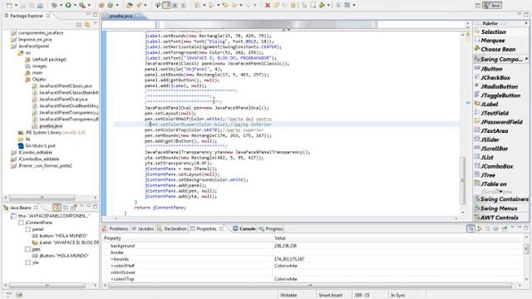Switch to the Declaration tab

pyautogui.click(x=172, y=229)
